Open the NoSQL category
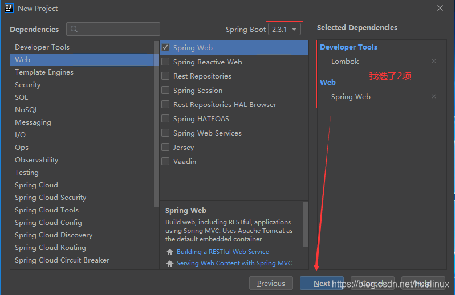This screenshot has height=295, width=455. click(x=82, y=109)
